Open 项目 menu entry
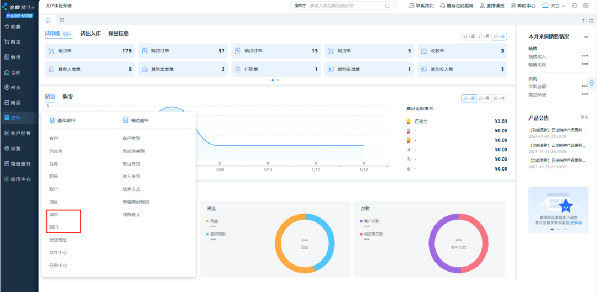Viewport: 597px width, 292px height. coord(54,214)
